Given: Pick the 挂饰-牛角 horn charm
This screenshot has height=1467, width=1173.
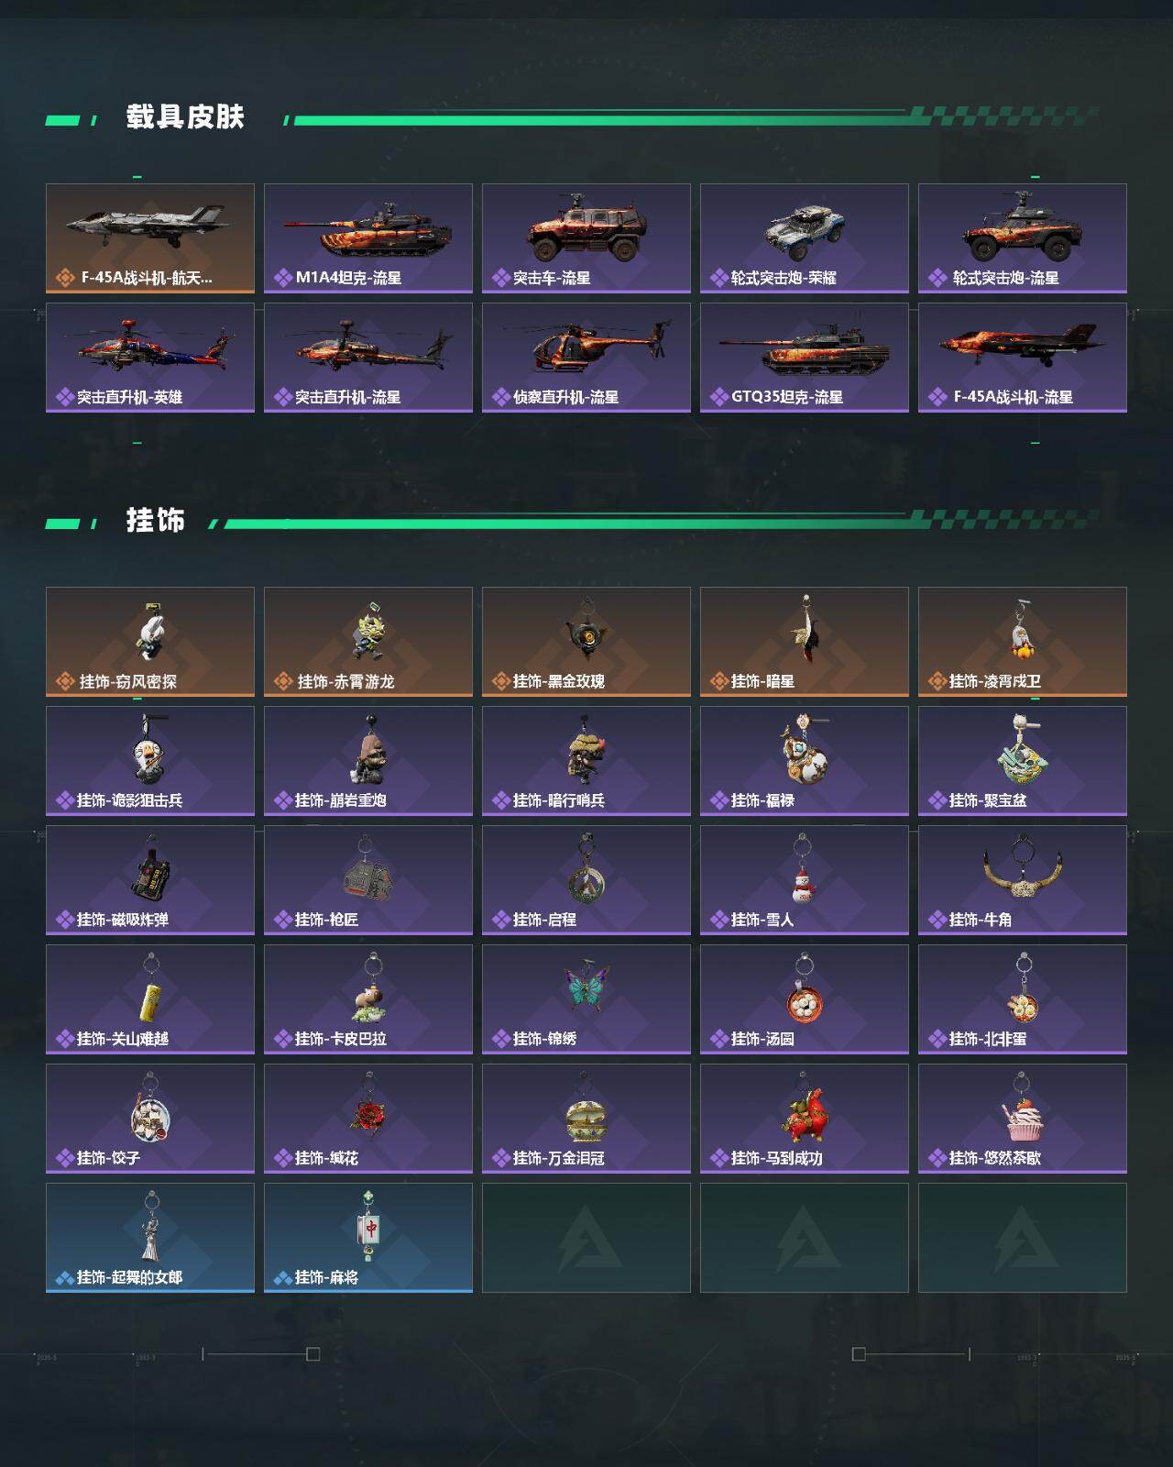Looking at the screenshot, I should point(1023,880).
